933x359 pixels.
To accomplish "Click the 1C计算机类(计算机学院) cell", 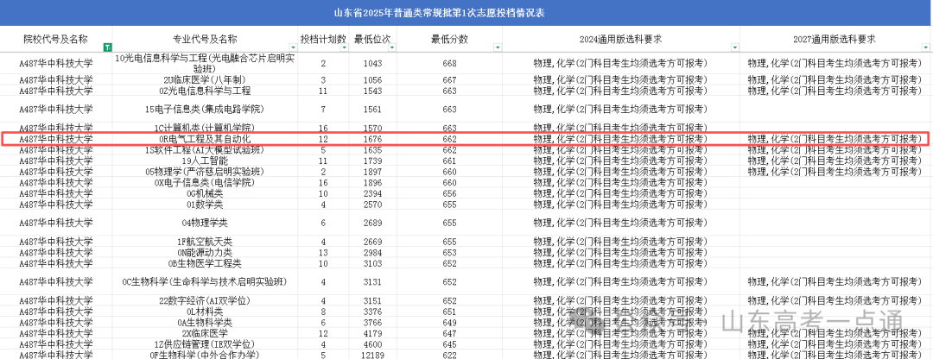I will tap(204, 128).
